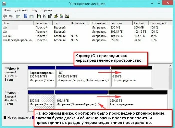Toggle the console tree pane icon
Image resolution: width=175 pixels, height=128 pixels.
pyautogui.click(x=18, y=16)
